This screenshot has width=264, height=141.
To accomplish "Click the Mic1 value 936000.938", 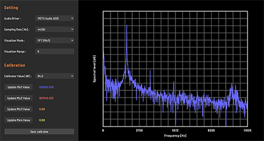I will point(46,87).
